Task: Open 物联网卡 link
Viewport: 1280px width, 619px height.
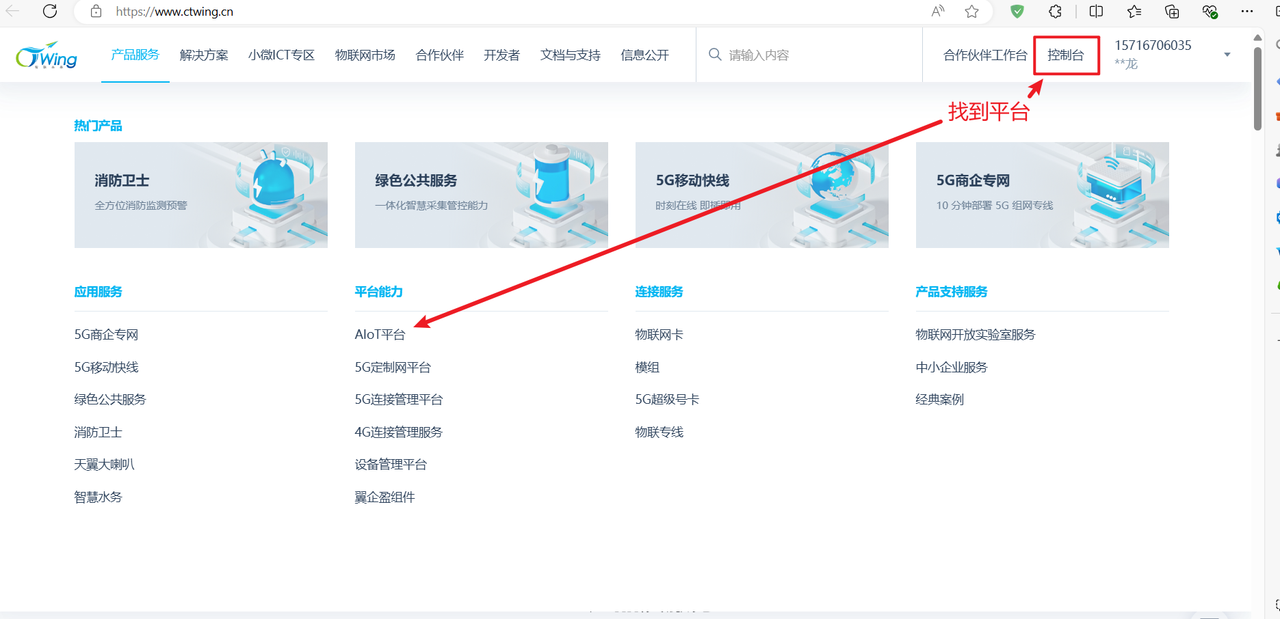Action: (x=659, y=335)
